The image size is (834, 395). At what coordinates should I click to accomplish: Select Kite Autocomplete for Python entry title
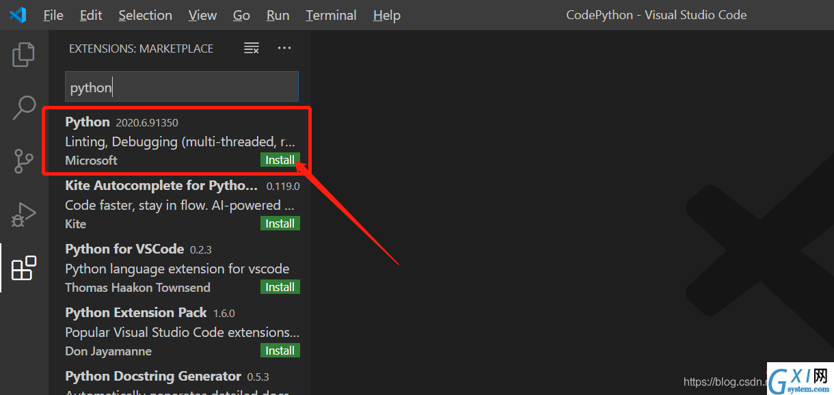tap(161, 185)
